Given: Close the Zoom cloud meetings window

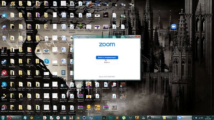Looking at the screenshot, I should [137, 36].
